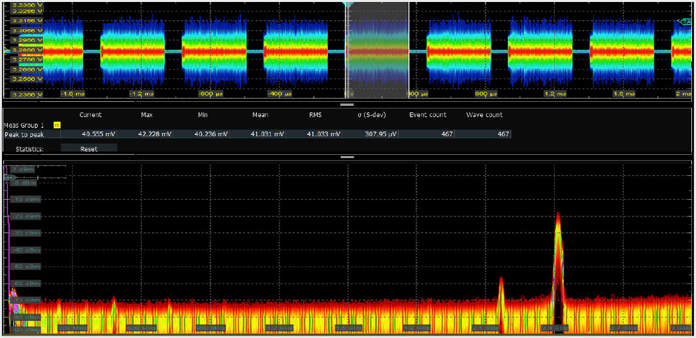Click the 41.031 mV mean value
Screen dimensions: 696x338
click(268, 134)
